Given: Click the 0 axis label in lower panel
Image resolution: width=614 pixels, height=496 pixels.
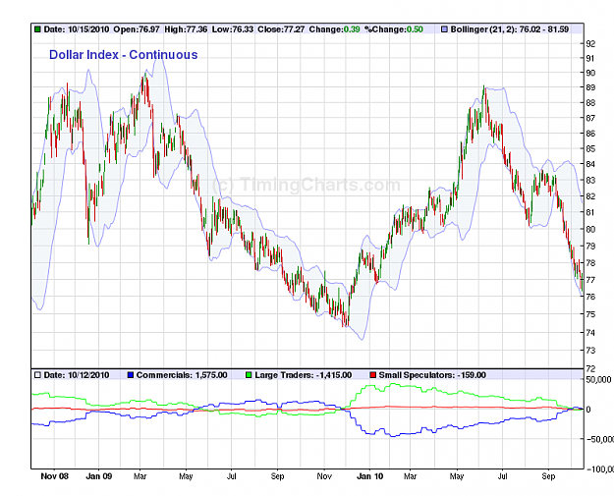Looking at the screenshot, I should (588, 410).
